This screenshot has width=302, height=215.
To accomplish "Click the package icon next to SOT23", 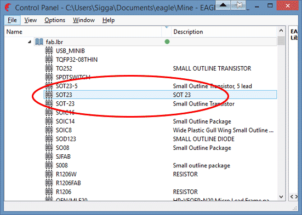I will [x=49, y=95].
